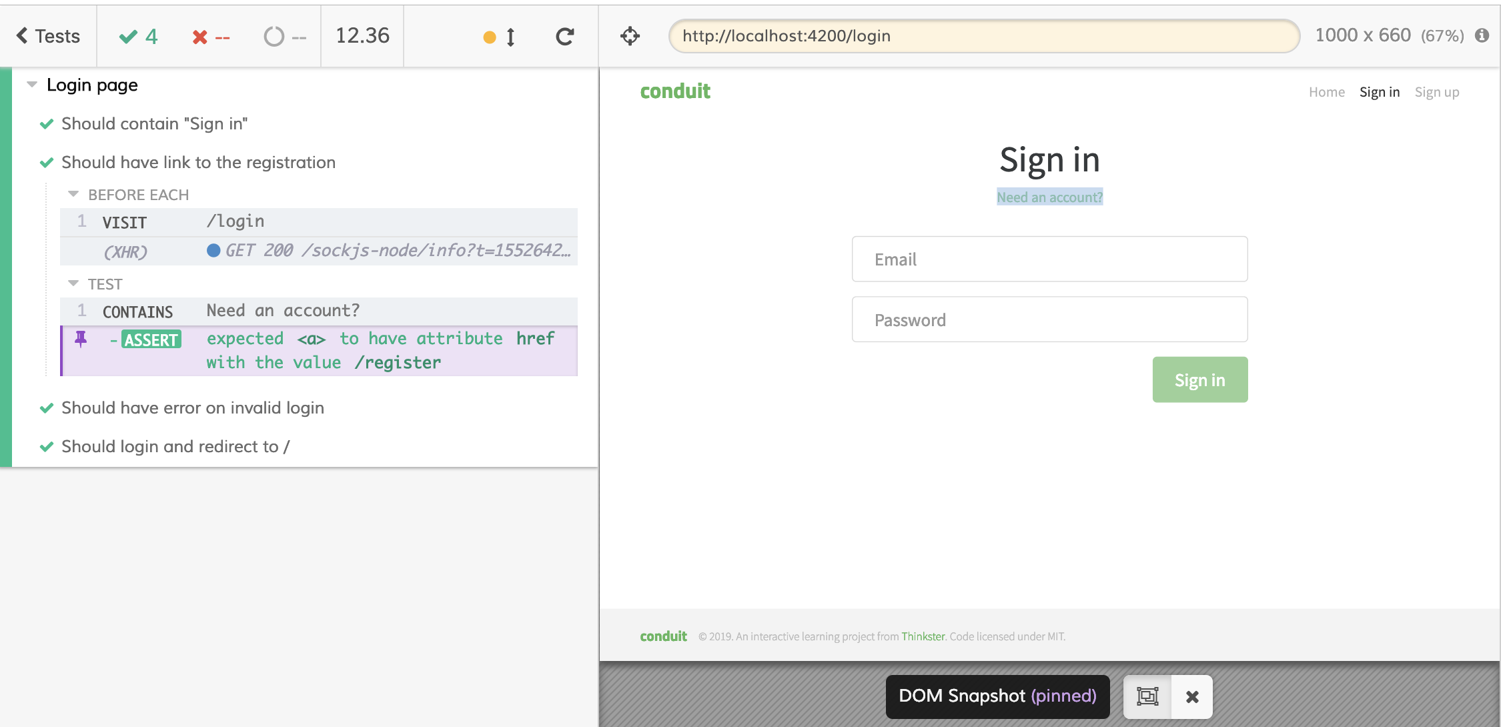Viewport: 1501px width, 727px height.
Task: Click the Home nav tab
Action: [1326, 92]
